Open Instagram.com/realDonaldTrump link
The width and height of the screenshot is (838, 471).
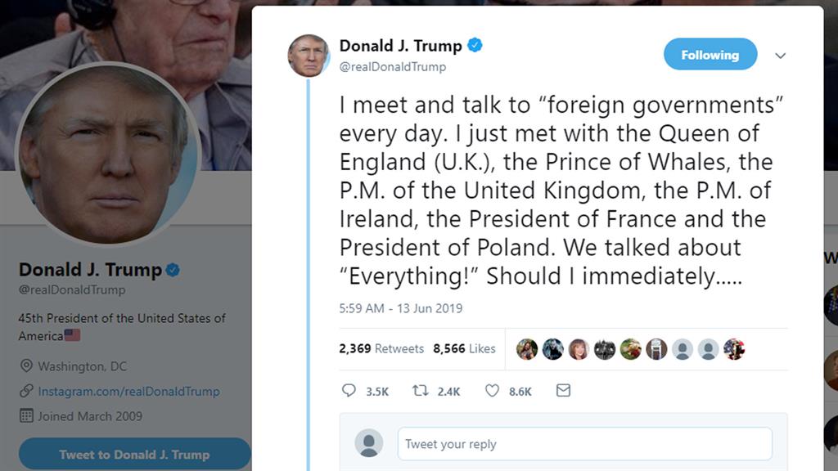click(128, 391)
